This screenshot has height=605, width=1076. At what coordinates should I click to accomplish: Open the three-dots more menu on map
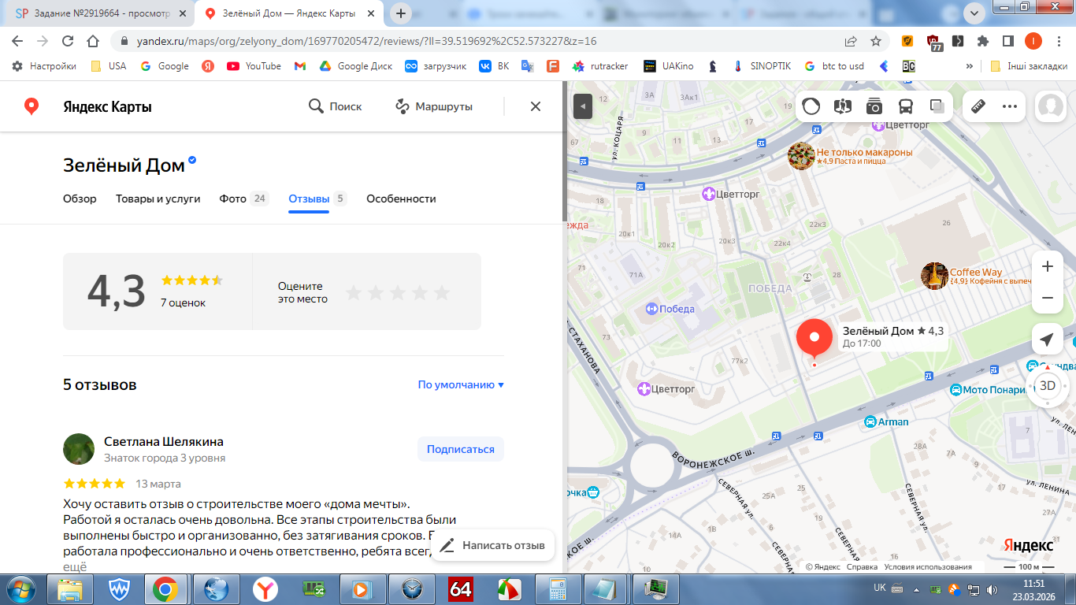tap(1010, 106)
